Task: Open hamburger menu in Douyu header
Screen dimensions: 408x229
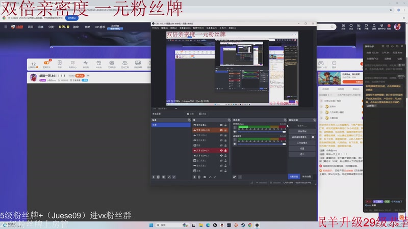Action: pyautogui.click(x=6, y=27)
